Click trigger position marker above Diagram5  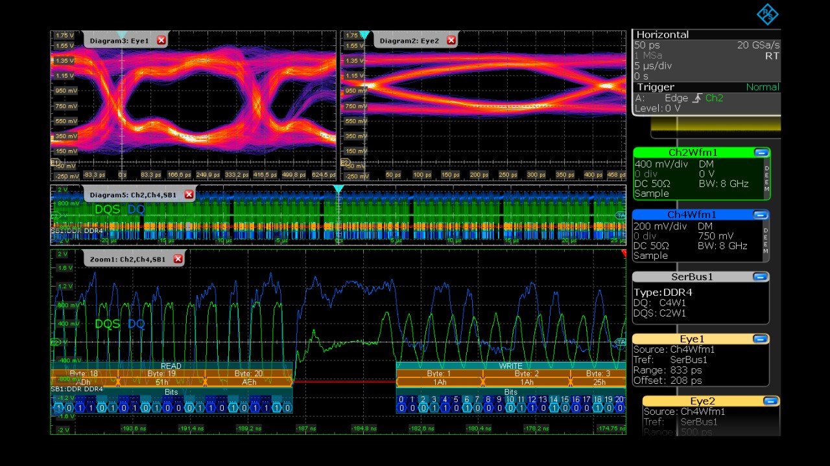click(x=338, y=189)
